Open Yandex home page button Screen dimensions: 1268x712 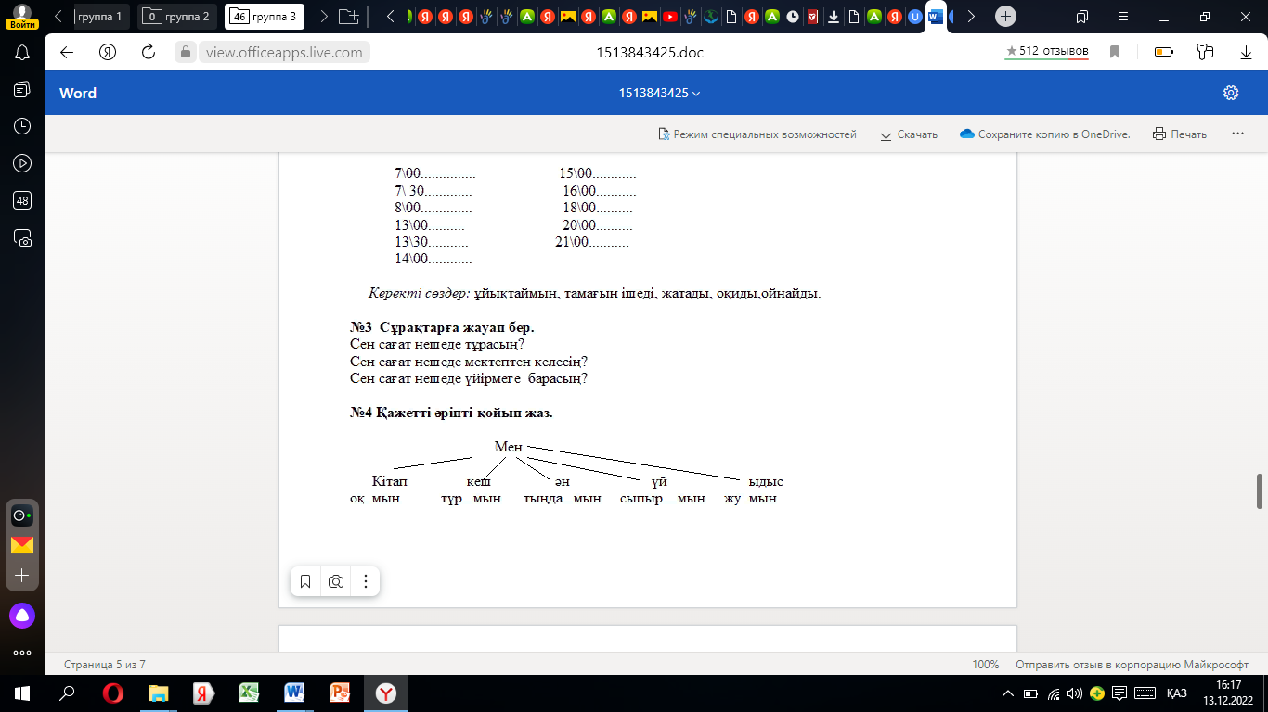pos(108,52)
